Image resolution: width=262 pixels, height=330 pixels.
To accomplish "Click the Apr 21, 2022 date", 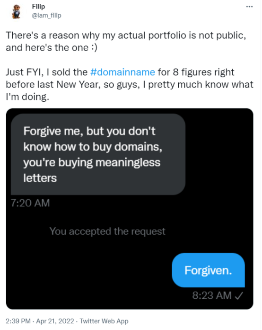I will click(55, 321).
